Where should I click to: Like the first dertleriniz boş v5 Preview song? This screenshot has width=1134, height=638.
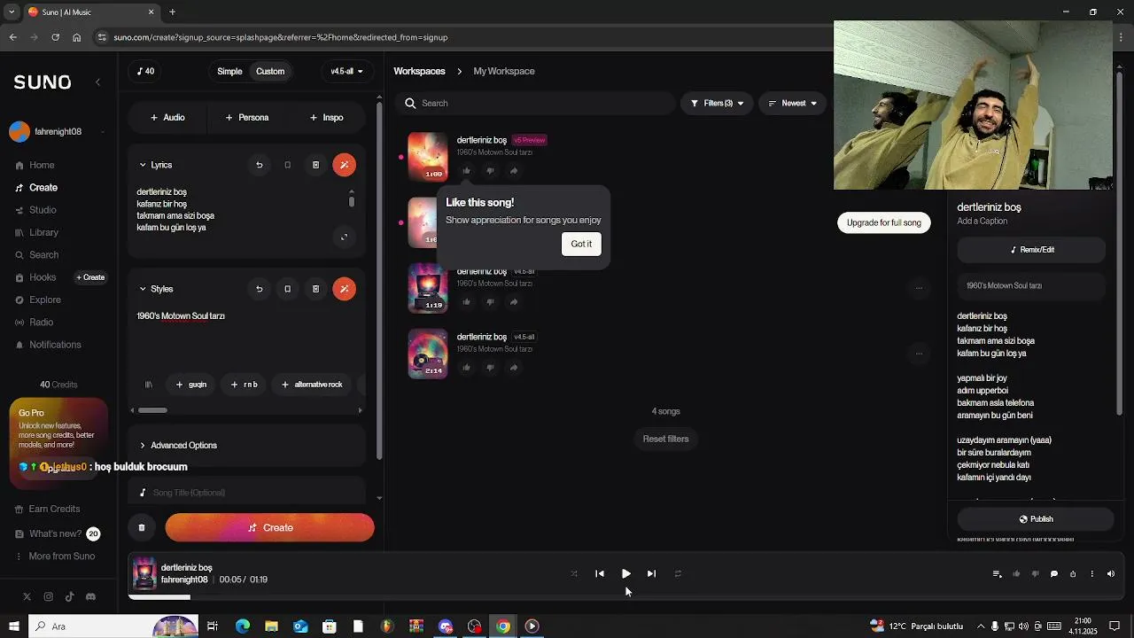click(466, 171)
